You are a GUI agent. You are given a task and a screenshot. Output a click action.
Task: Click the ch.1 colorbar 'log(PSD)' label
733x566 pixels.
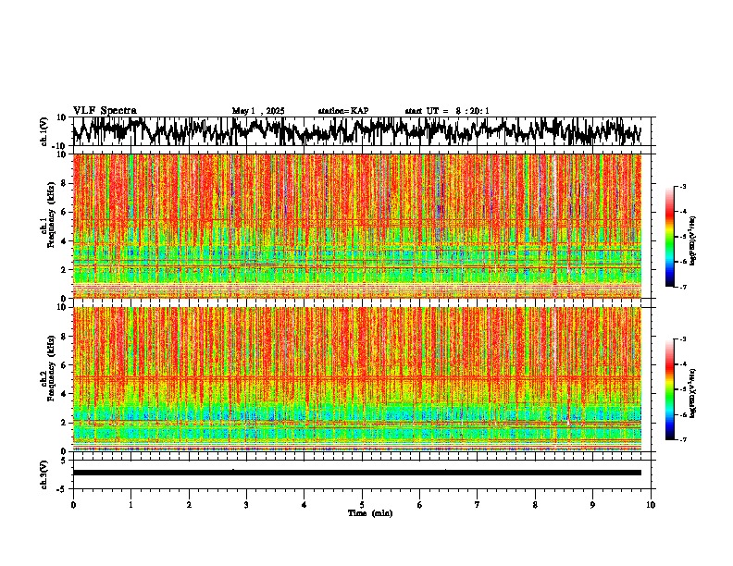point(692,240)
